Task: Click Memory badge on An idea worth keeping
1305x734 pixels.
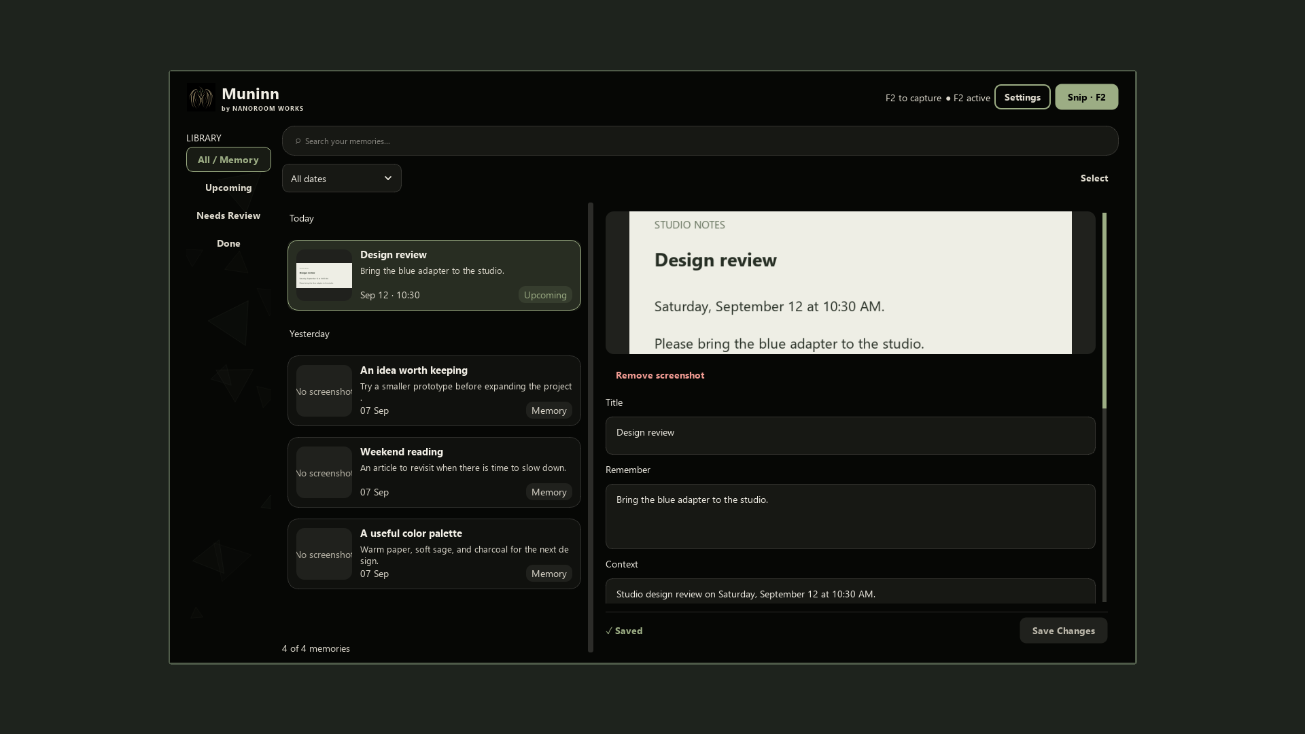Action: 549,410
